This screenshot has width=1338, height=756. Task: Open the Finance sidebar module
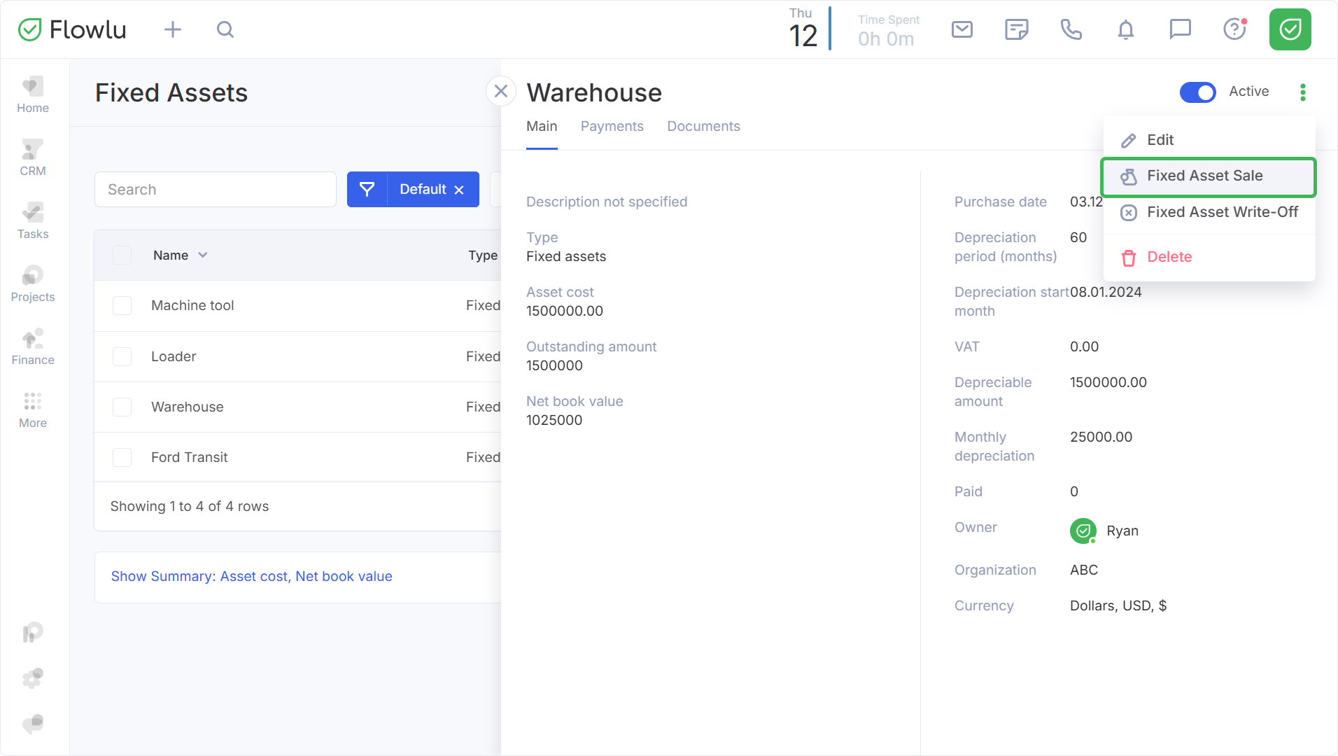click(x=33, y=347)
